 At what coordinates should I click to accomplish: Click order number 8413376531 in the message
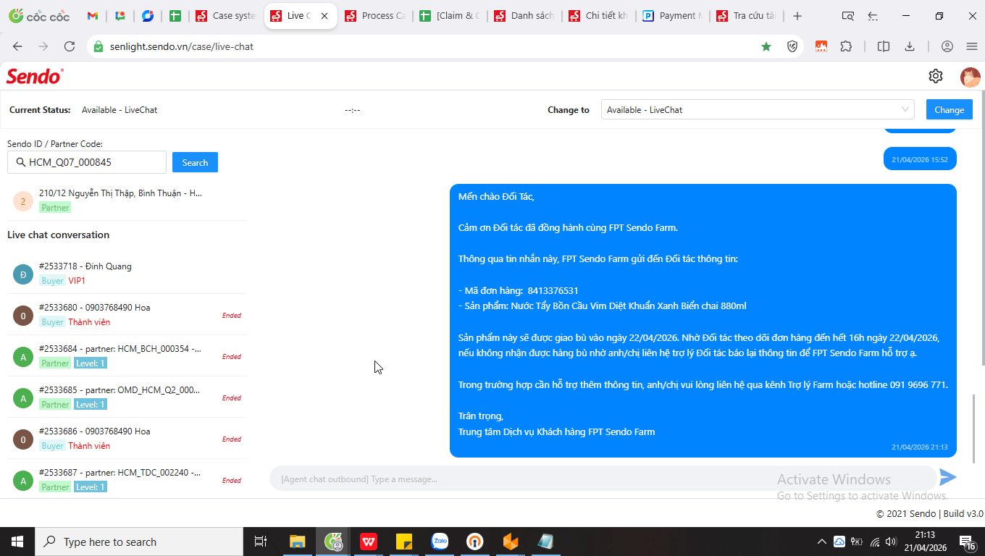coord(553,290)
